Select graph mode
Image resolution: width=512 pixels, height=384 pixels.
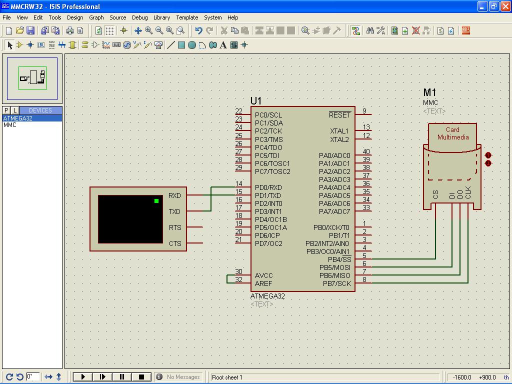(106, 45)
